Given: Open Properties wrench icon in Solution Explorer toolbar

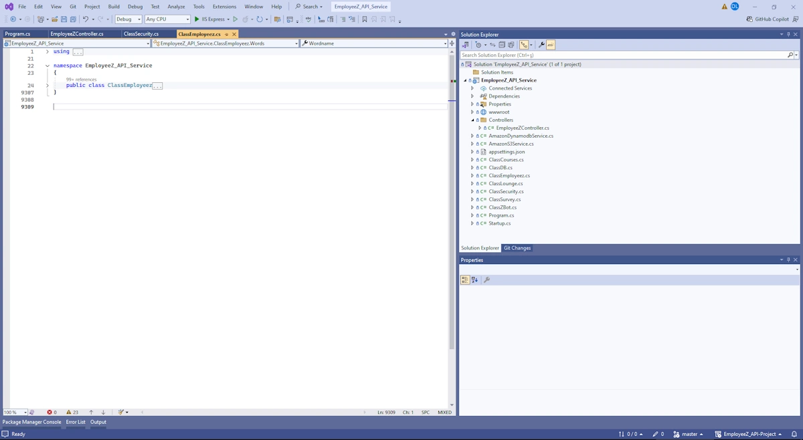Looking at the screenshot, I should [x=541, y=45].
